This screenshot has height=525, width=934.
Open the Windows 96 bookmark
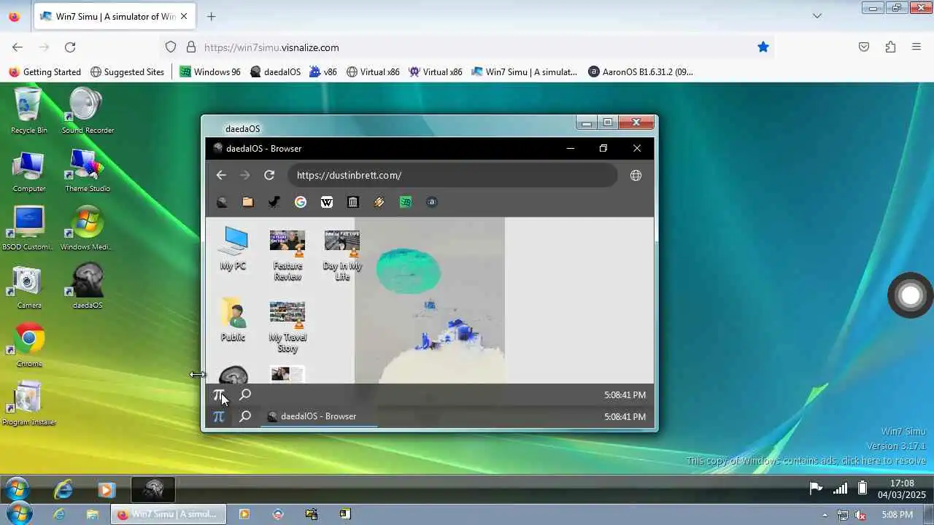[210, 72]
